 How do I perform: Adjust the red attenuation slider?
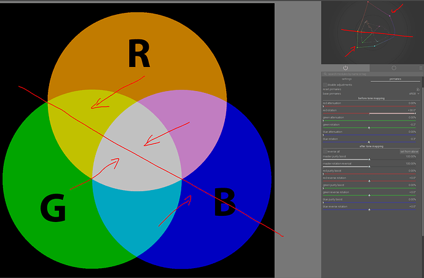click(369, 106)
